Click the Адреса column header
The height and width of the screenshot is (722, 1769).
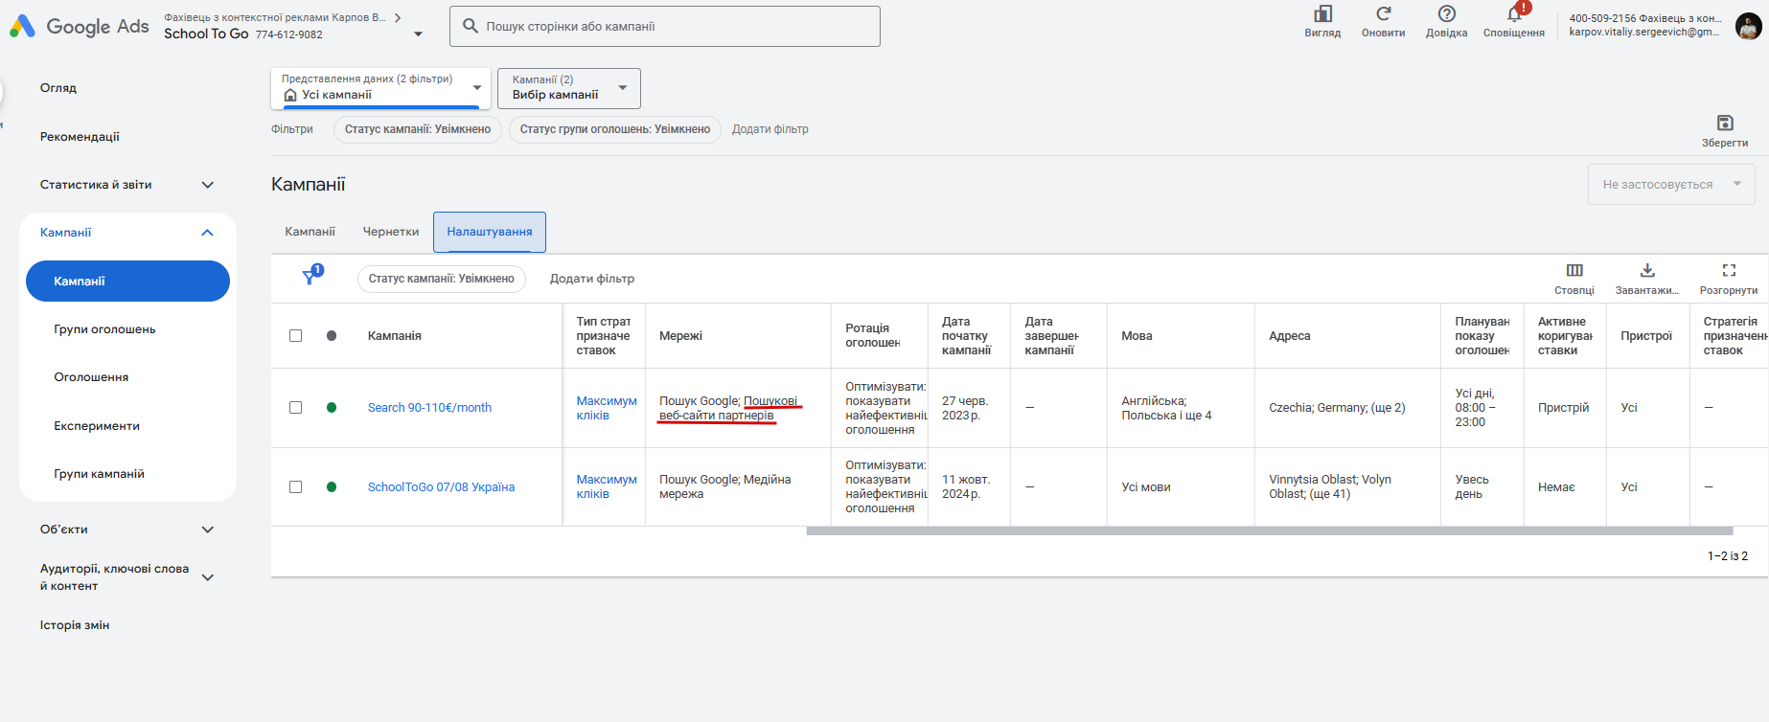click(1290, 336)
